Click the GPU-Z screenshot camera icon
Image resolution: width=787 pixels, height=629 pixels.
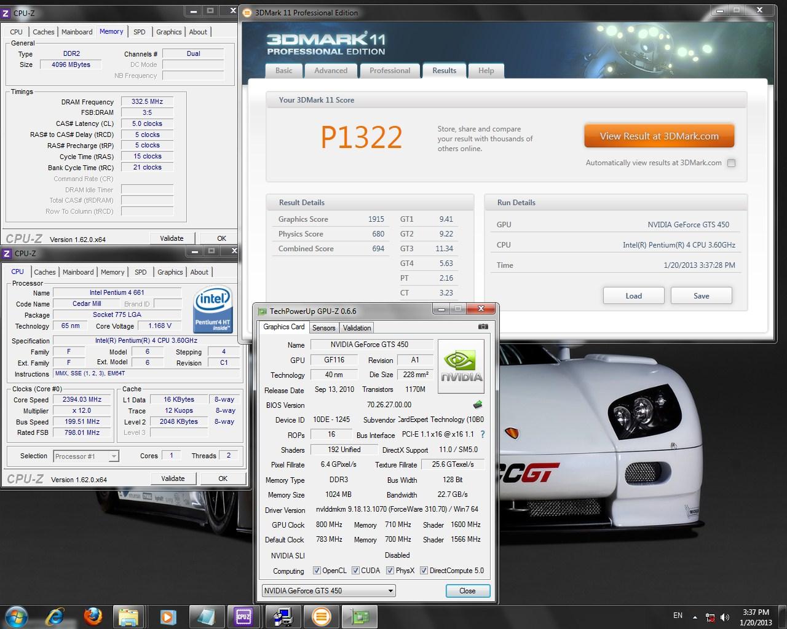point(483,327)
